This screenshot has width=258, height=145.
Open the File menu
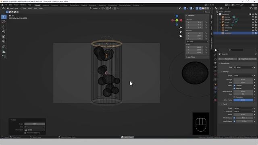click(6, 5)
